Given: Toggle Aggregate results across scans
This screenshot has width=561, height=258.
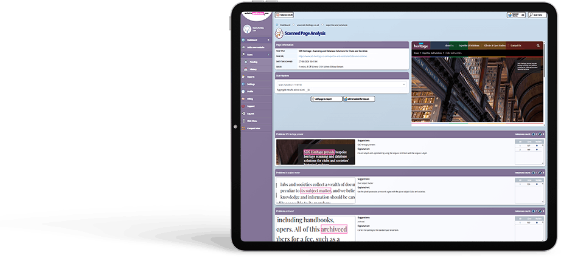Looking at the screenshot, I should [308, 90].
